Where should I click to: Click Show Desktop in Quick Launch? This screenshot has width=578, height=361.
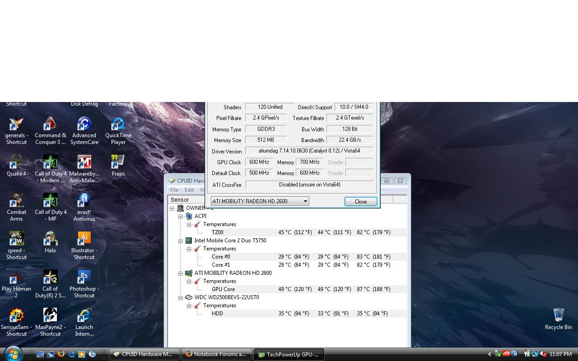click(40, 354)
